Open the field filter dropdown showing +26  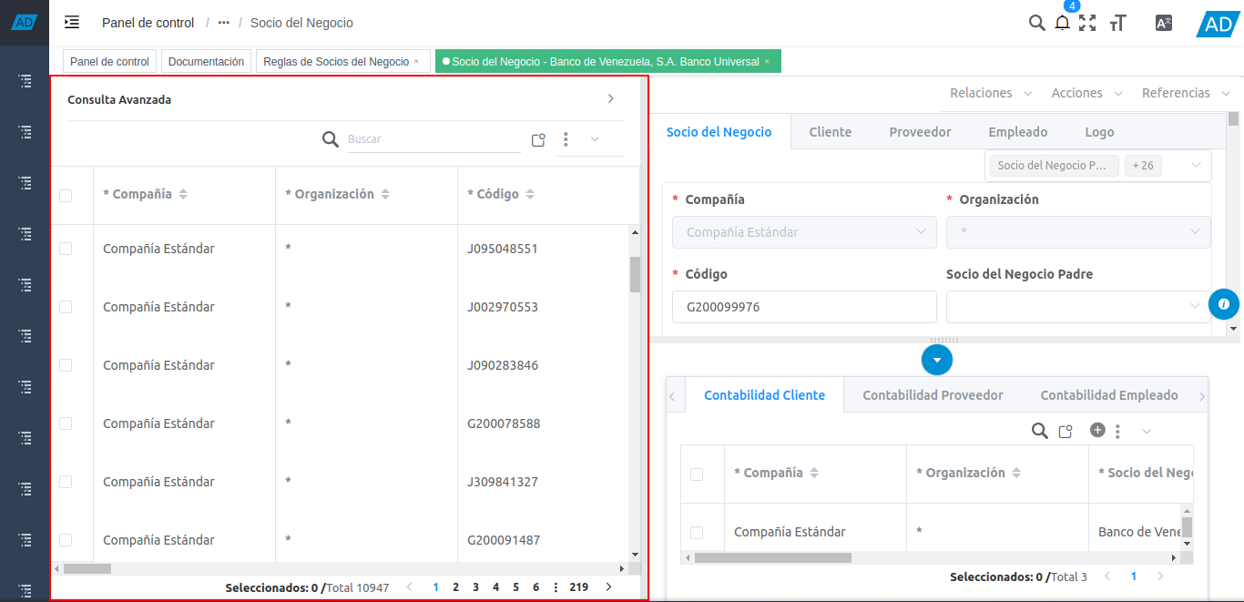point(1098,166)
